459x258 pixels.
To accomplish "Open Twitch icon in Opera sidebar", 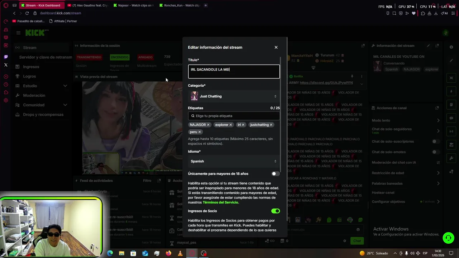I will click(x=6, y=57).
